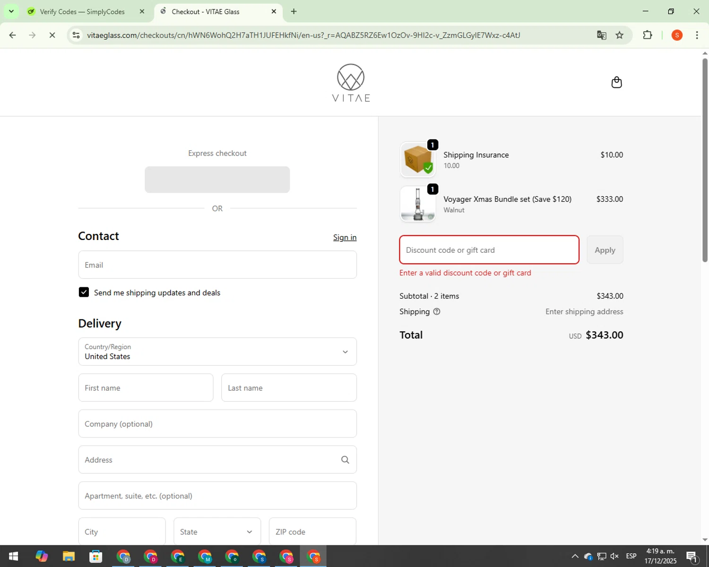Click the Google Translate icon in address bar
This screenshot has width=709, height=567.
601,35
